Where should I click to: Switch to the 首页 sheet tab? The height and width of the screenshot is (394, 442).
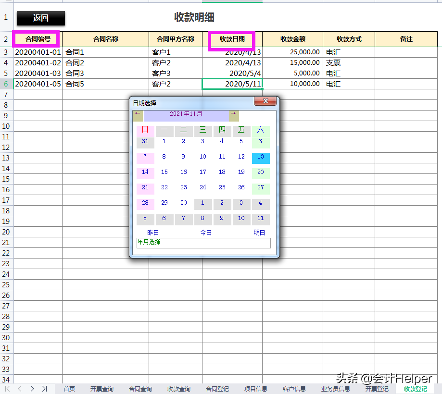click(x=69, y=389)
